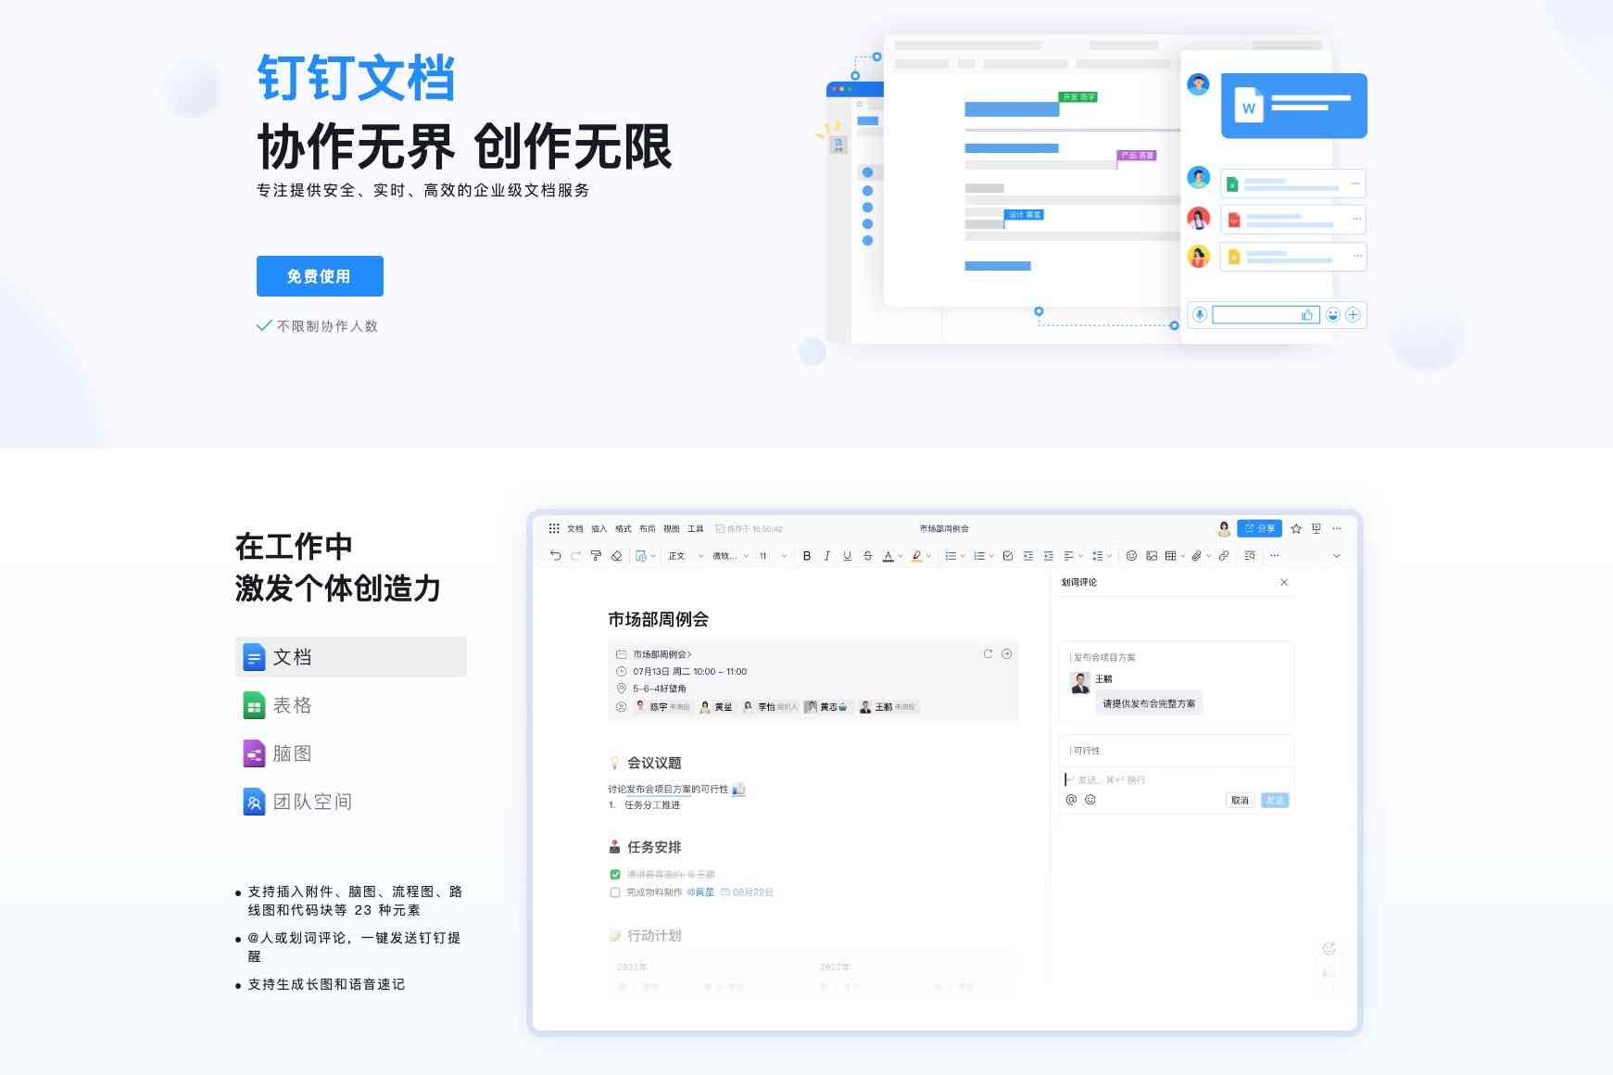Open the 市场部周例会> meeting card link
Viewport: 1613px width, 1075px height.
(x=662, y=654)
